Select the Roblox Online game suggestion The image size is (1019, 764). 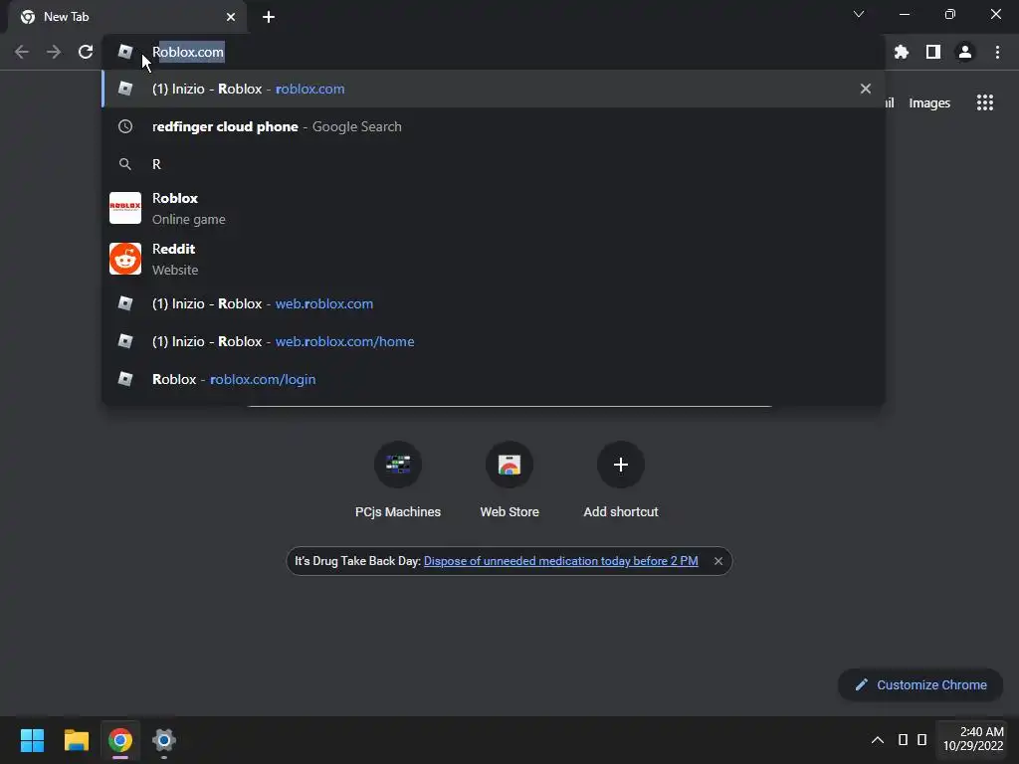point(494,209)
